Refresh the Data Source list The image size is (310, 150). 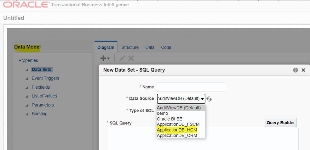(x=209, y=99)
